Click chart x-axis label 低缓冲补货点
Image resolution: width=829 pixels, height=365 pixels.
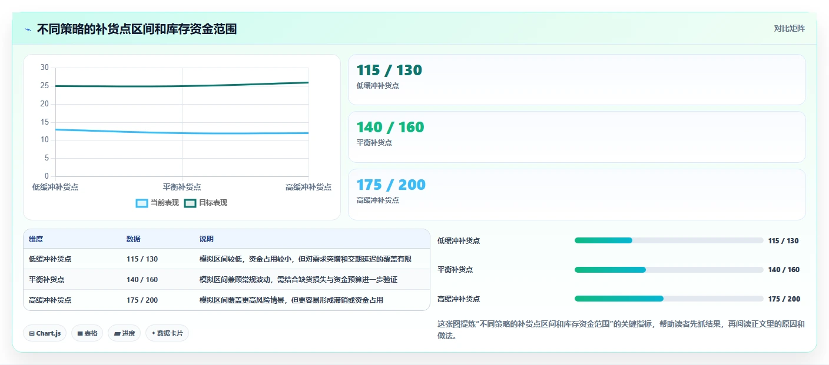pos(55,187)
